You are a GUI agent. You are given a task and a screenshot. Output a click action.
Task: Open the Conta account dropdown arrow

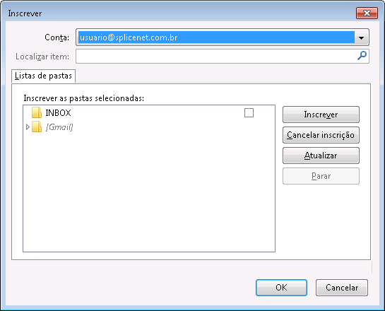(361, 37)
